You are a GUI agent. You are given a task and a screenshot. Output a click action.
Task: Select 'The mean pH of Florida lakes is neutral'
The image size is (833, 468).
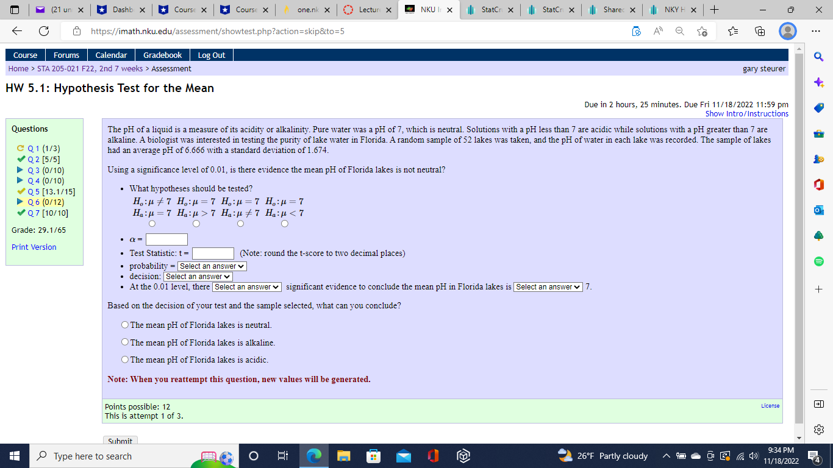[x=124, y=325]
